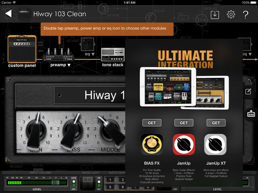
Task: Dismiss the orange double tap hint banner
Action: tap(107, 29)
